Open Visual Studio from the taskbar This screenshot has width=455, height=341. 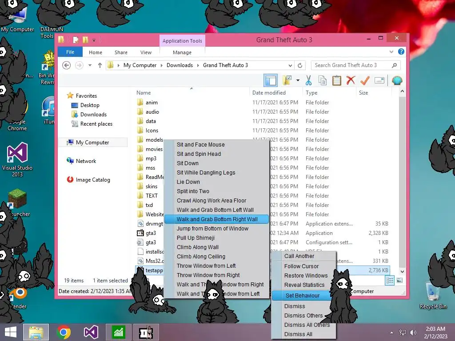tap(91, 332)
